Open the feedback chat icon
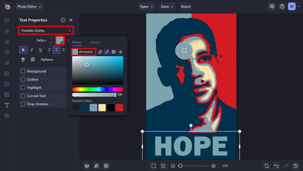The image size is (303, 171). pyautogui.click(x=272, y=6)
